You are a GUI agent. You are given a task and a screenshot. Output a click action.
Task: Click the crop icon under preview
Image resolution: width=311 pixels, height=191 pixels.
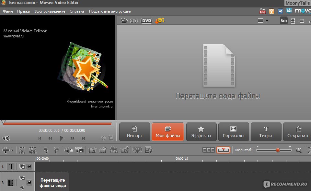coord(111,138)
